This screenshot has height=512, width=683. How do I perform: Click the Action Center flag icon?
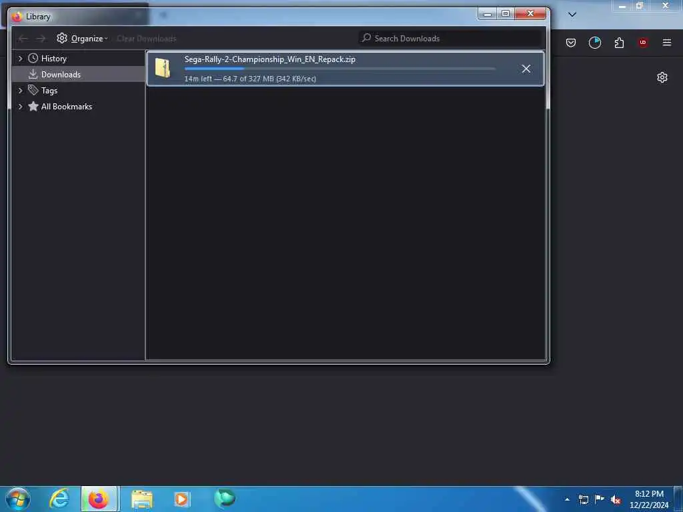tap(600, 499)
